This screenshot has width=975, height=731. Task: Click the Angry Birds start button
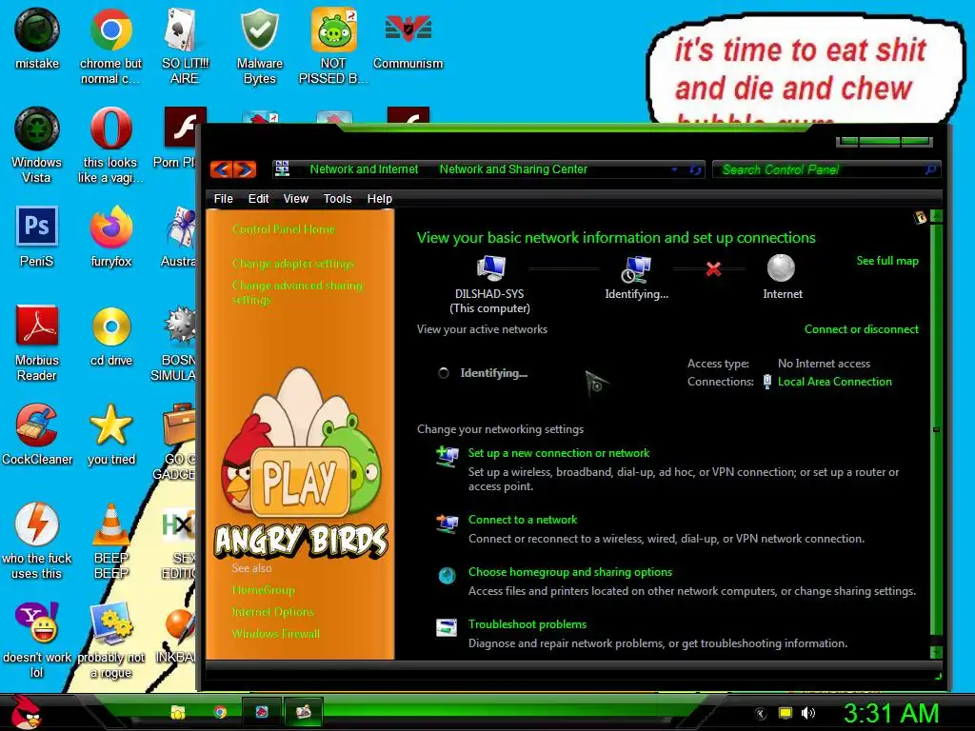click(x=25, y=712)
